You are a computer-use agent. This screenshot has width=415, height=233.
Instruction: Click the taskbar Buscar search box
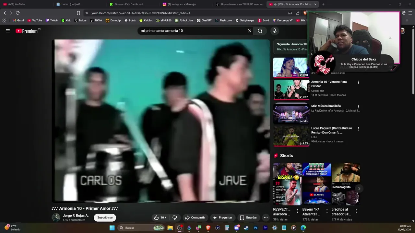pos(141,228)
